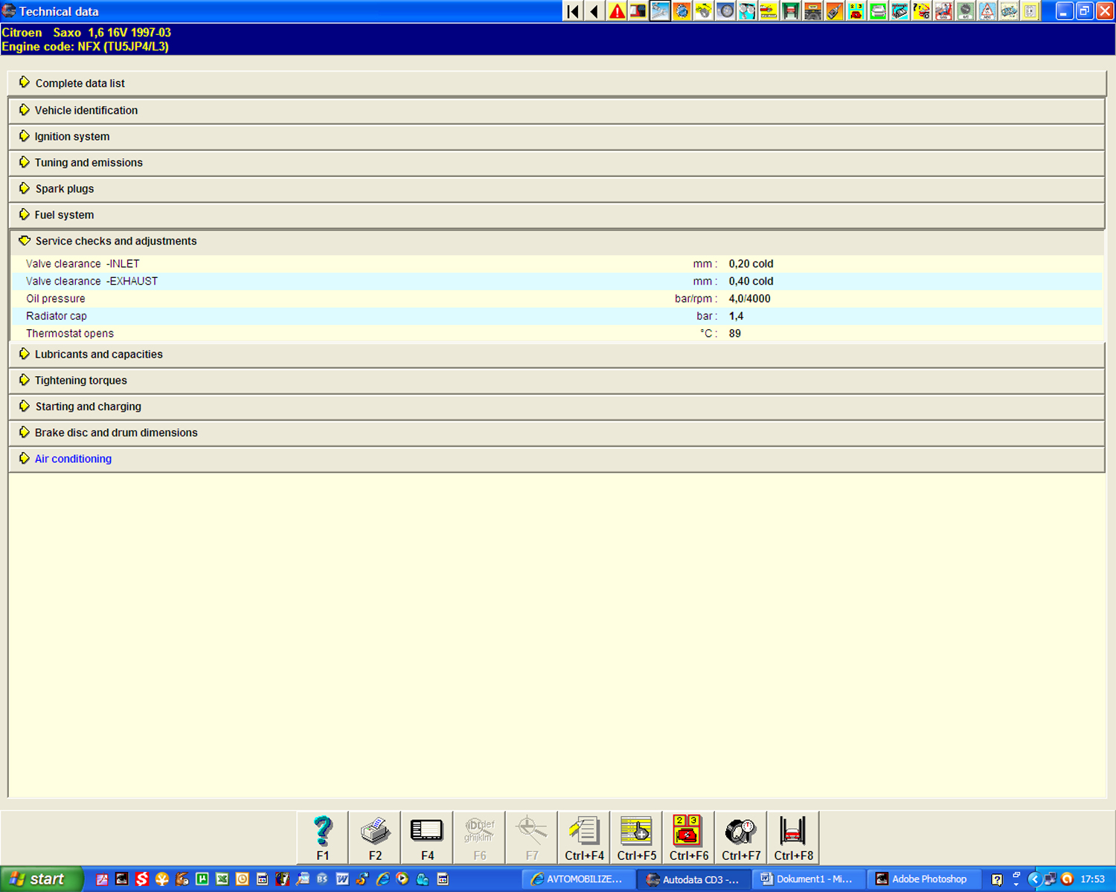Screen dimensions: 1116x892
Task: Expand the Tuning and emissions section
Action: point(557,162)
